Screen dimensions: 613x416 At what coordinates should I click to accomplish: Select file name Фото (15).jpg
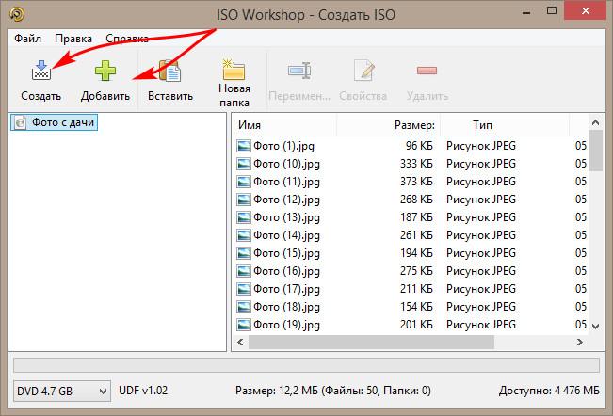coord(286,253)
